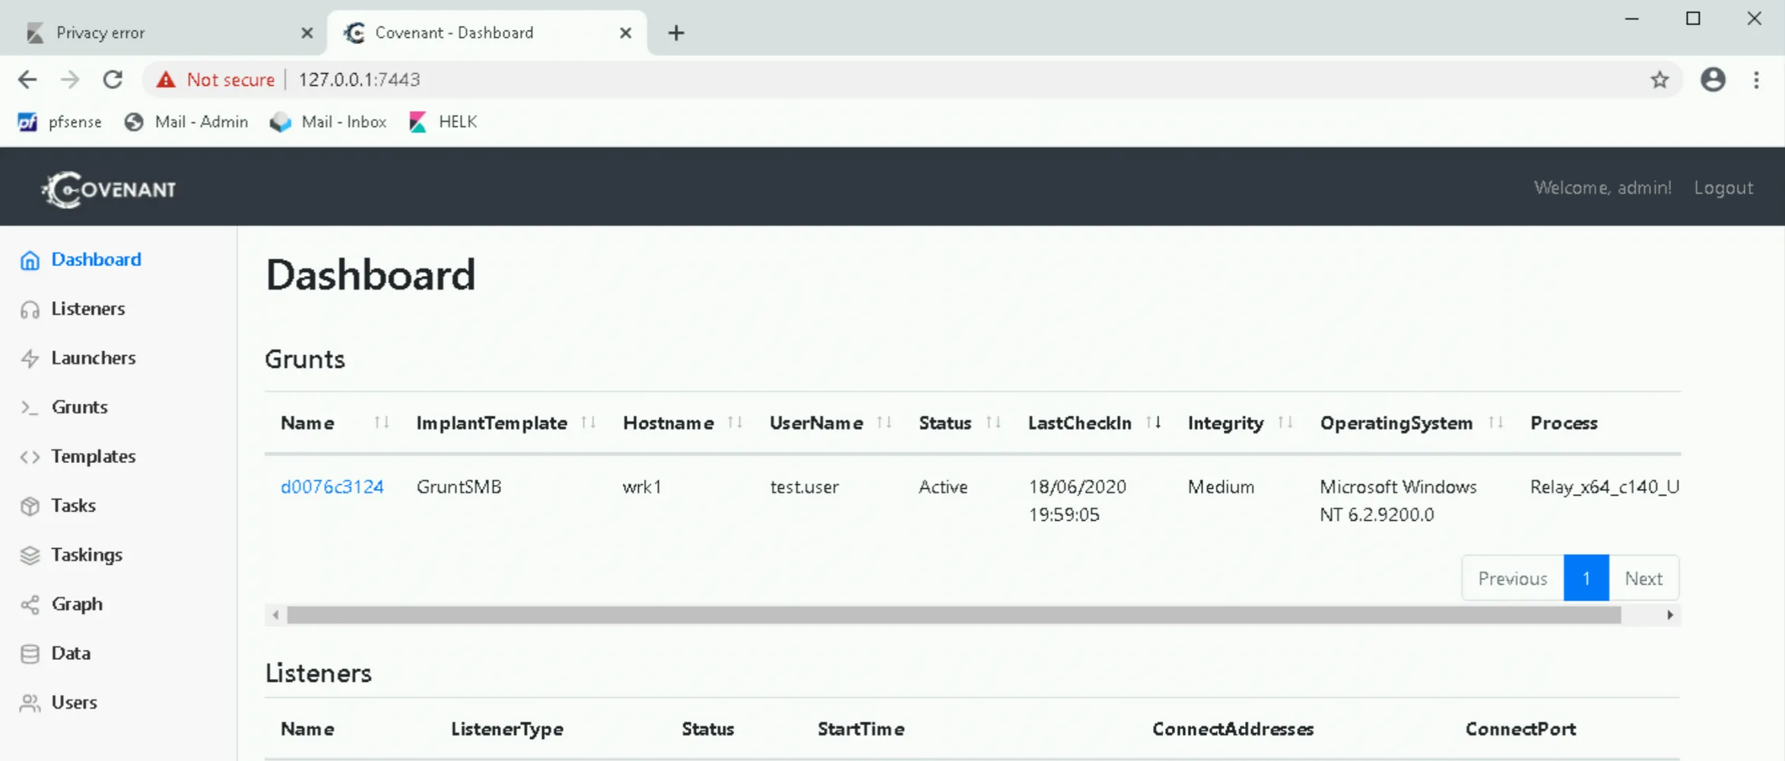Click the GruntSMB cell

coord(459,487)
